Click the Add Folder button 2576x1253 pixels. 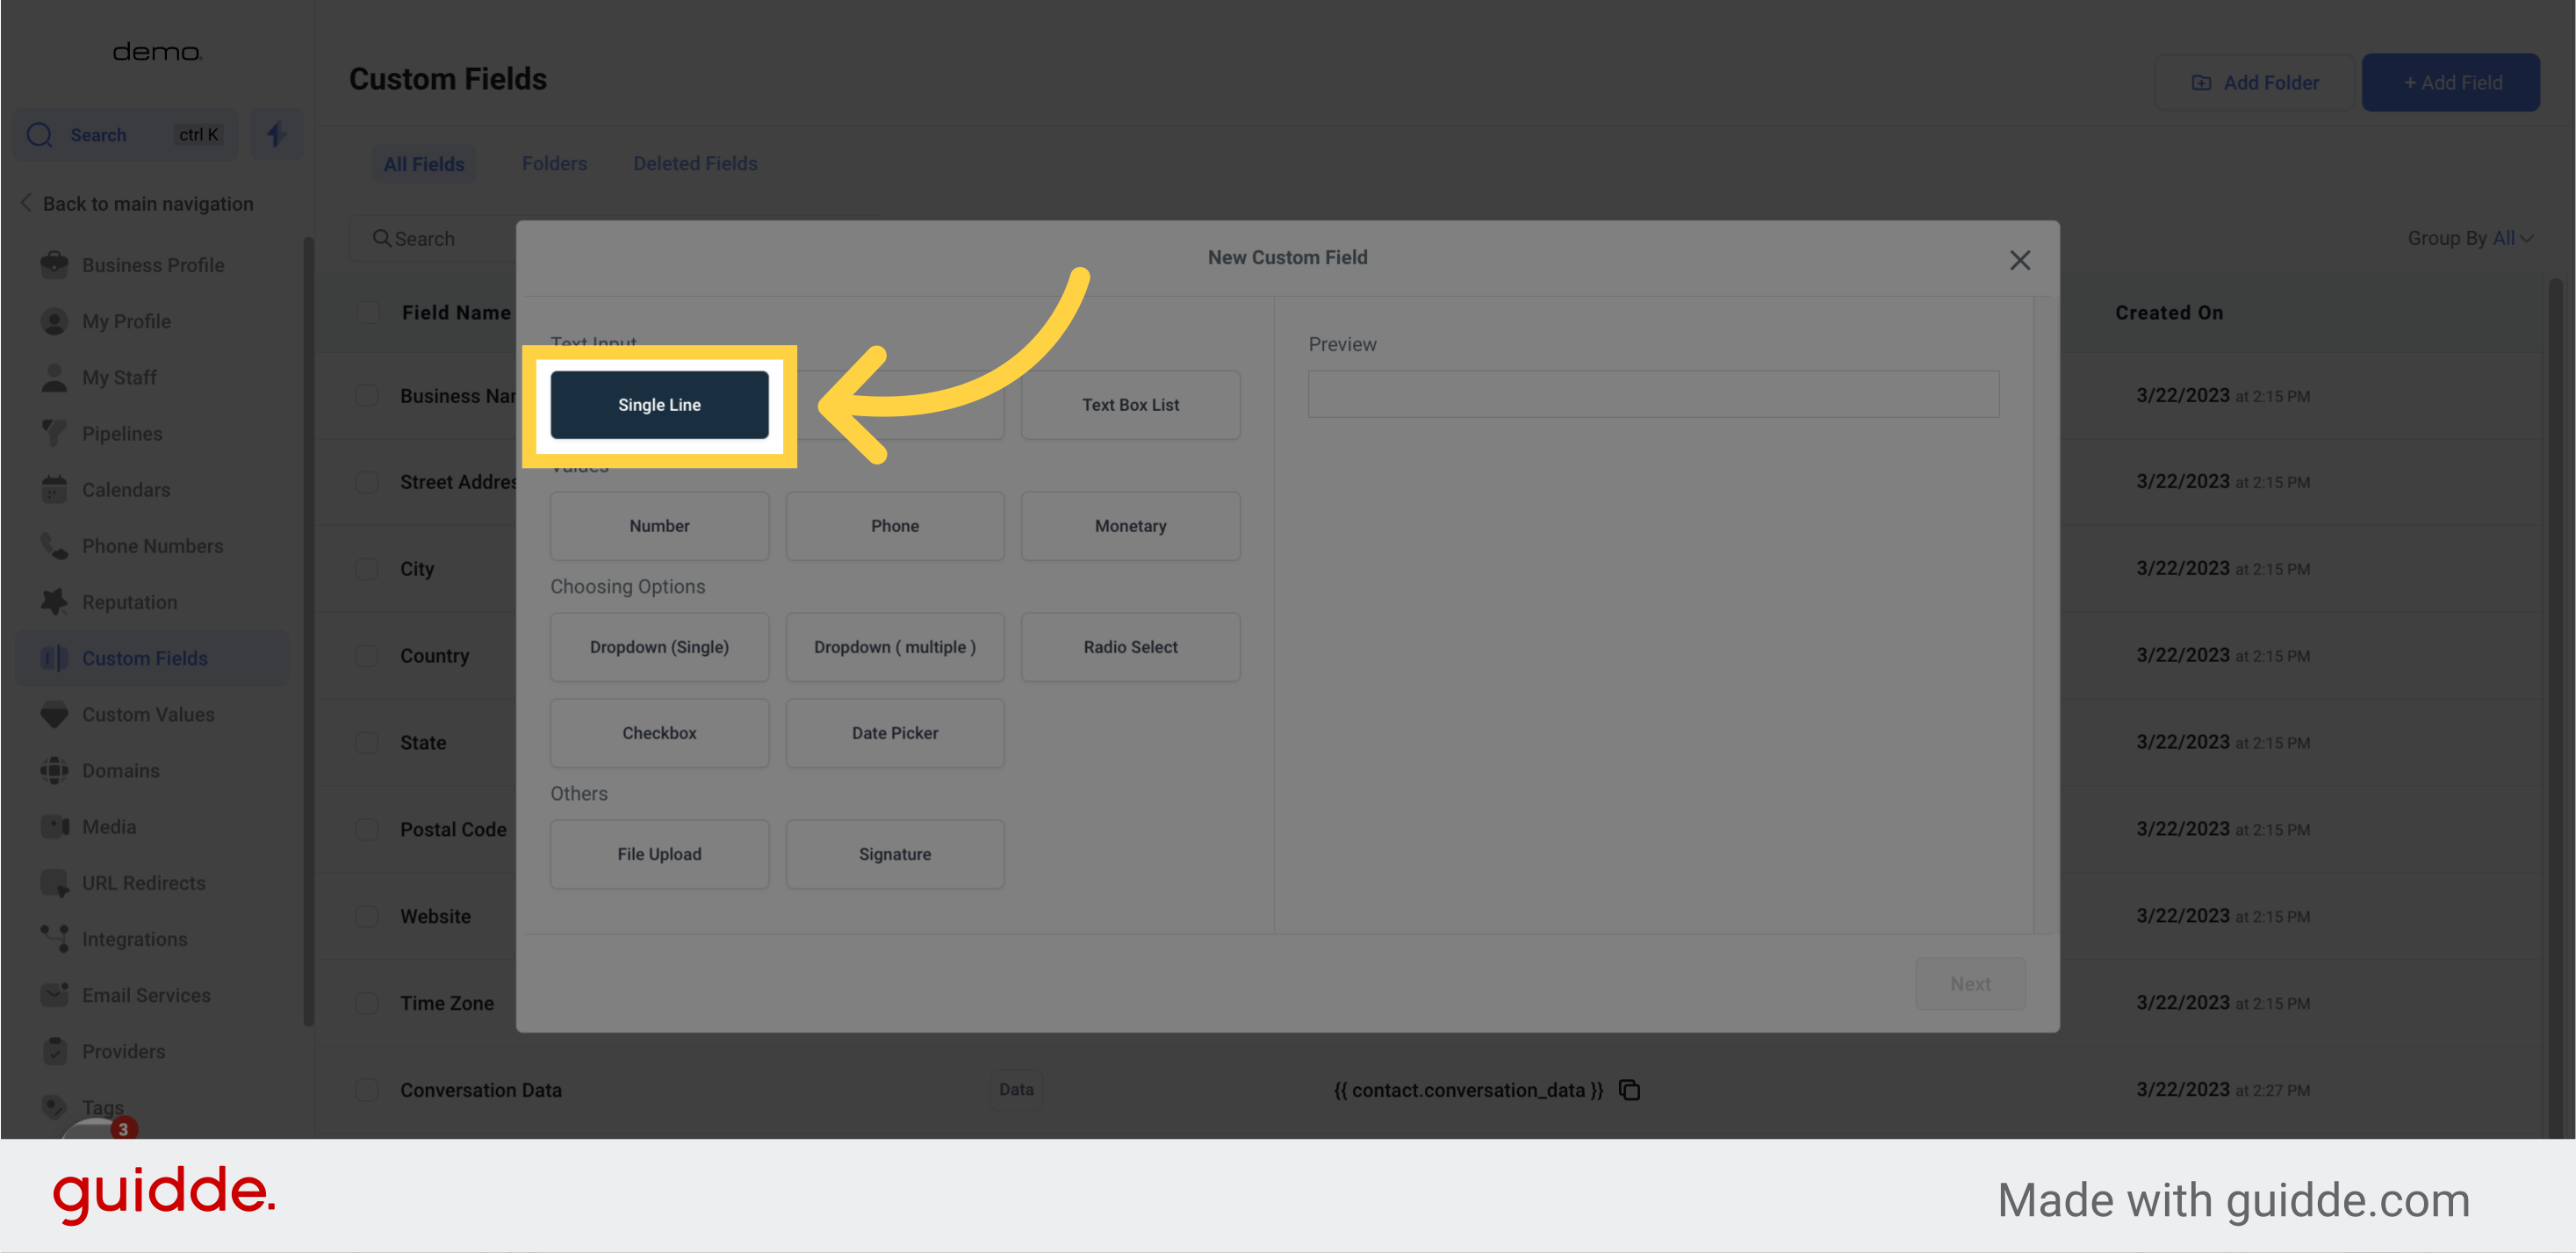[2255, 82]
